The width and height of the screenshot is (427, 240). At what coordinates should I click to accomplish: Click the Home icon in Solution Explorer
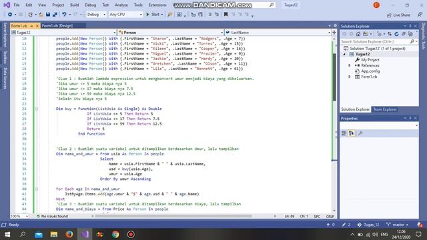click(x=358, y=34)
